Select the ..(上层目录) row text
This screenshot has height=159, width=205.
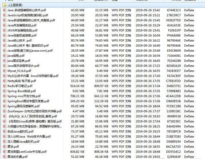15,5
